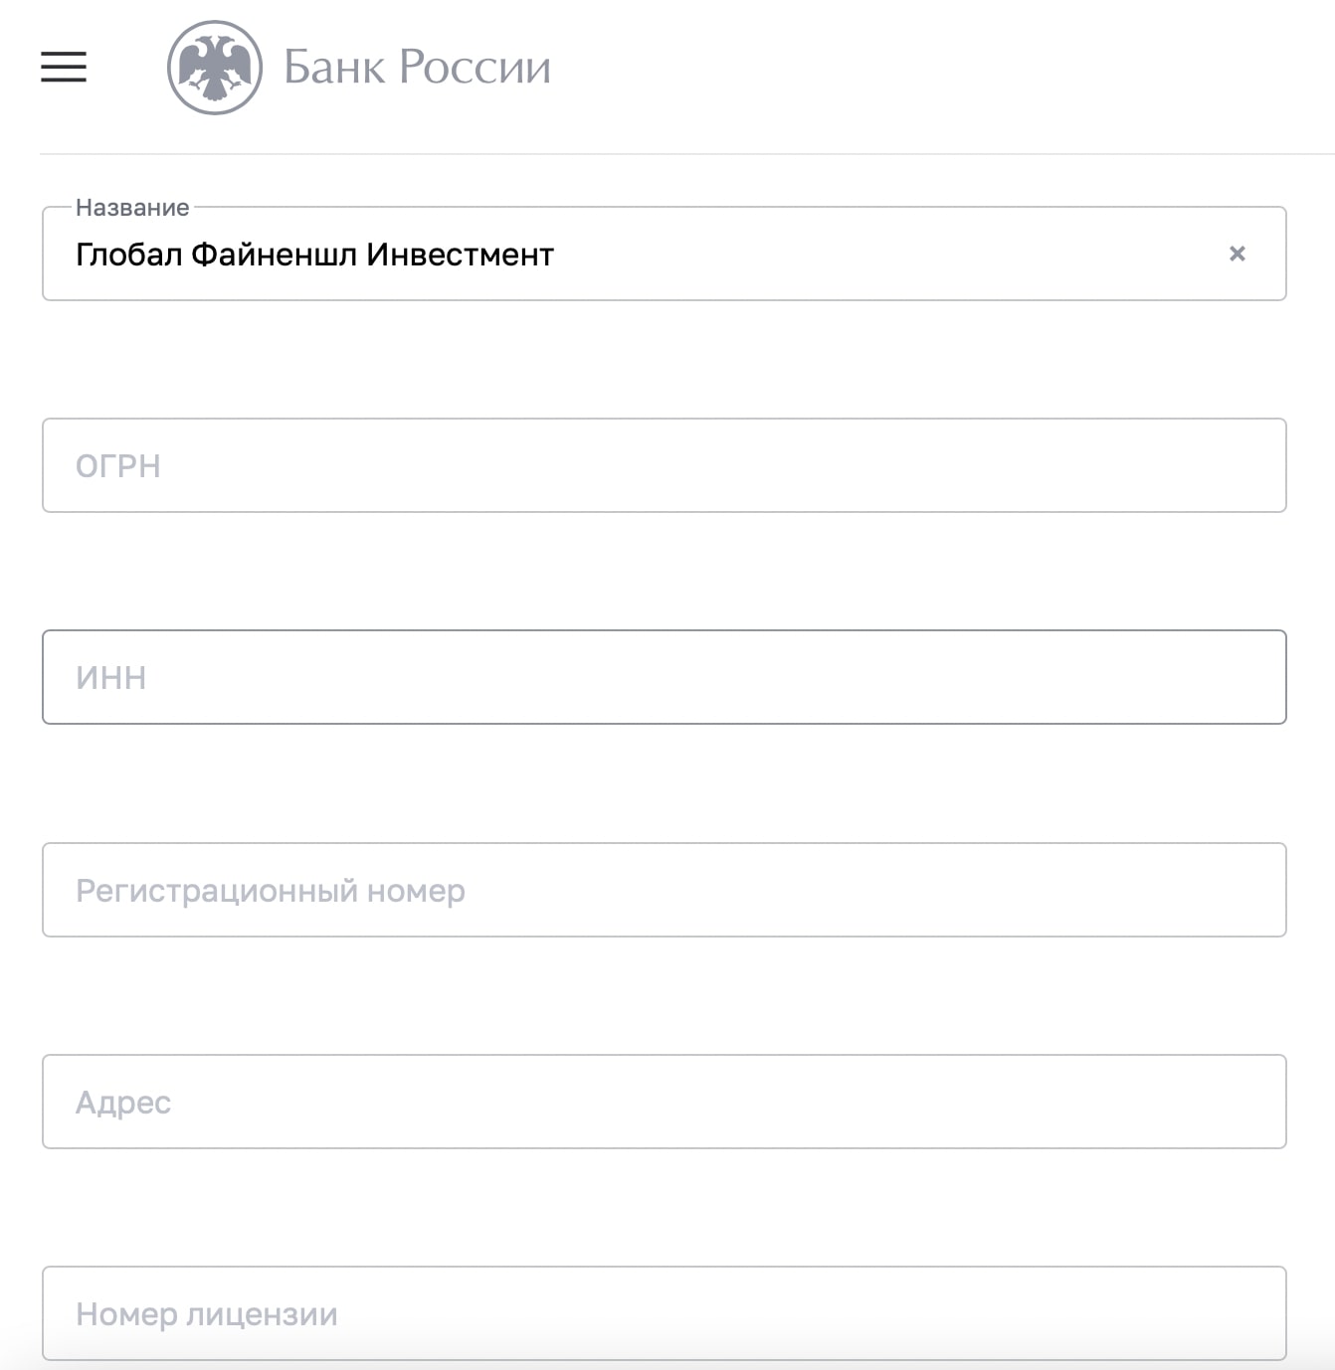Click the Bank of Russia eagle emblem
The image size is (1335, 1370).
pos(215,68)
